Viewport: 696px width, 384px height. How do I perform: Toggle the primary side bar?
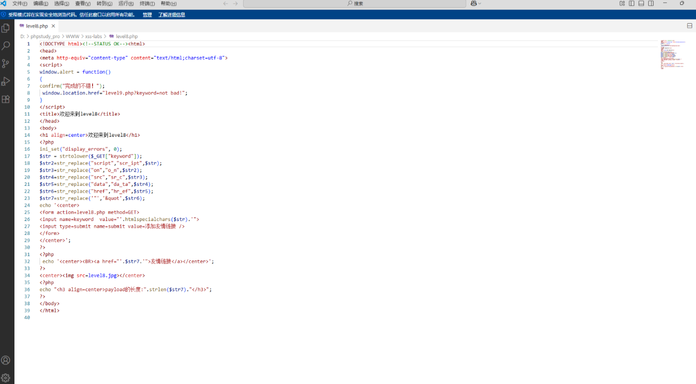click(631, 3)
